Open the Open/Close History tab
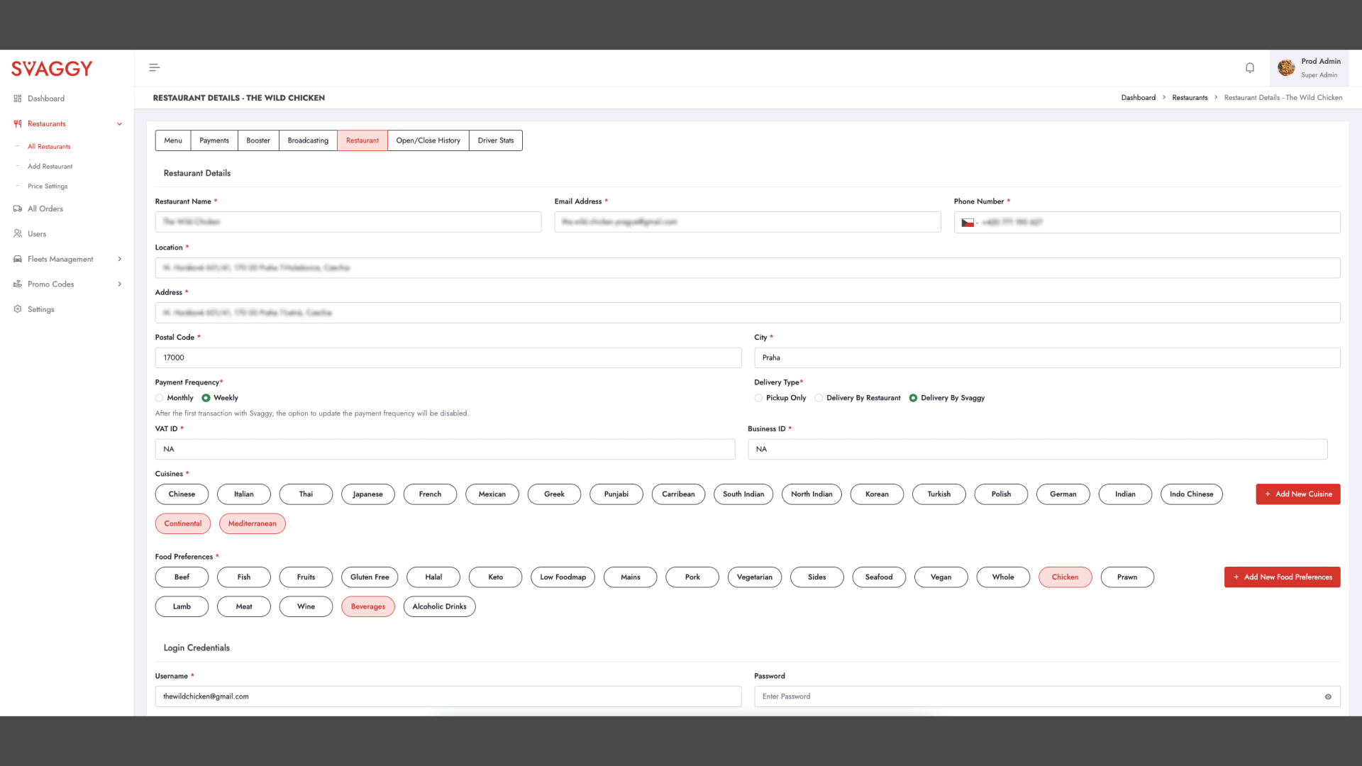 428,140
